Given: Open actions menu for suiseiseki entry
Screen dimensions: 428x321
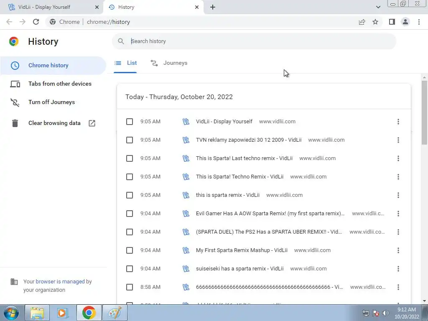Looking at the screenshot, I should 398,269.
